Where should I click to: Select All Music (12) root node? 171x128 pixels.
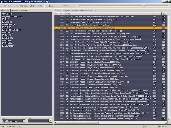point(7,14)
